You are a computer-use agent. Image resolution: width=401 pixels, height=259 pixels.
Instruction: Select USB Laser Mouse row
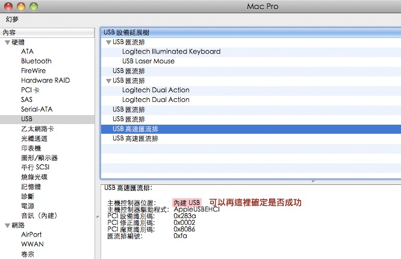pyautogui.click(x=251, y=61)
